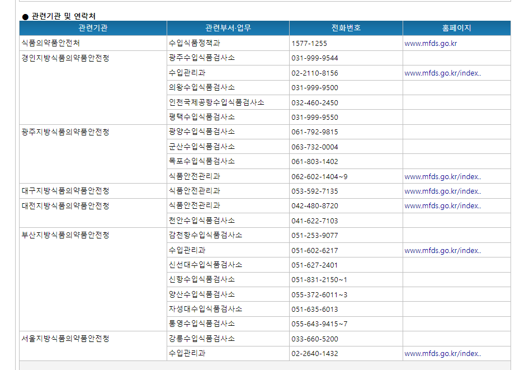Open homepage link in 02-2110-8156 row
The width and height of the screenshot is (515, 370).
pyautogui.click(x=443, y=73)
